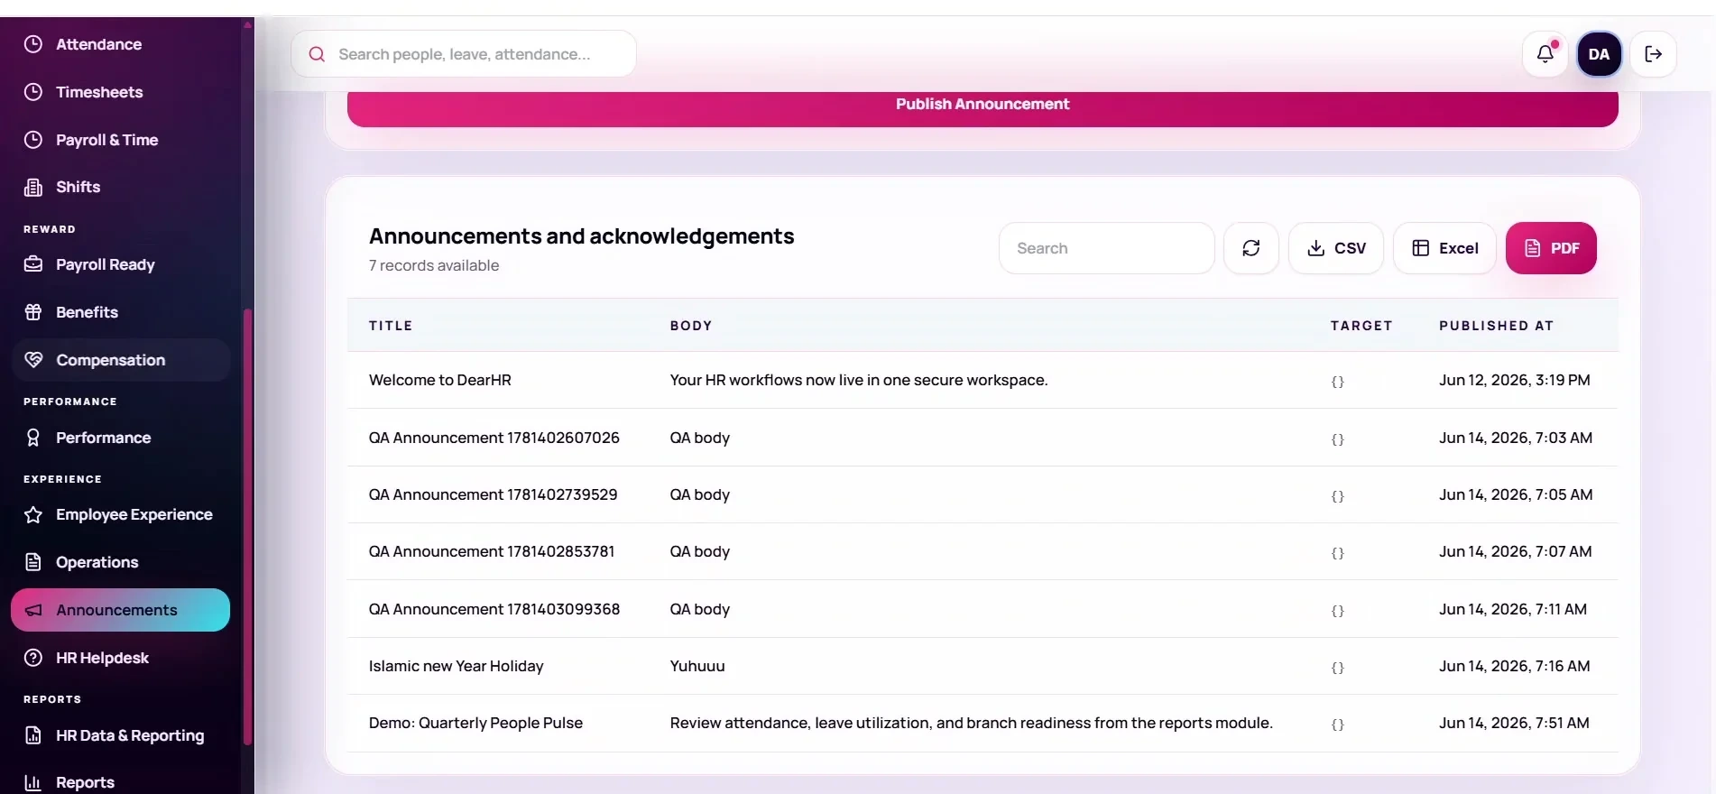The image size is (1716, 794).
Task: Click the announcements table Search field
Action: tap(1106, 248)
